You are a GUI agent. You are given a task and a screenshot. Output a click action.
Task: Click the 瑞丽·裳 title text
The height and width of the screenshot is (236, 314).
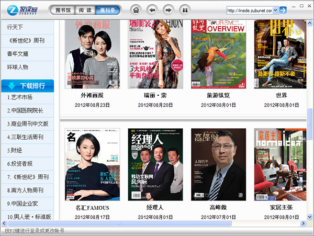pos(155,95)
